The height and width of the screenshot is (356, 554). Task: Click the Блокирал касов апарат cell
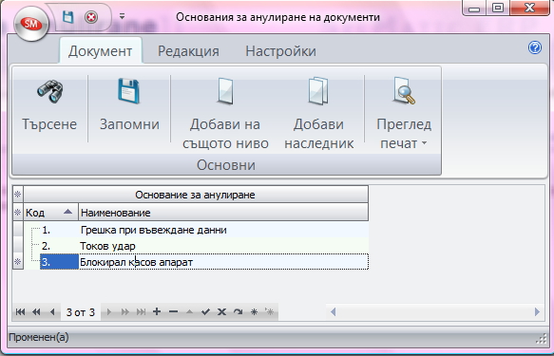point(223,262)
